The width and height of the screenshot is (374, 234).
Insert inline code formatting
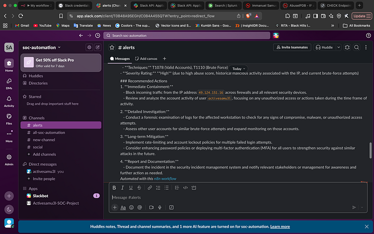click(185, 188)
